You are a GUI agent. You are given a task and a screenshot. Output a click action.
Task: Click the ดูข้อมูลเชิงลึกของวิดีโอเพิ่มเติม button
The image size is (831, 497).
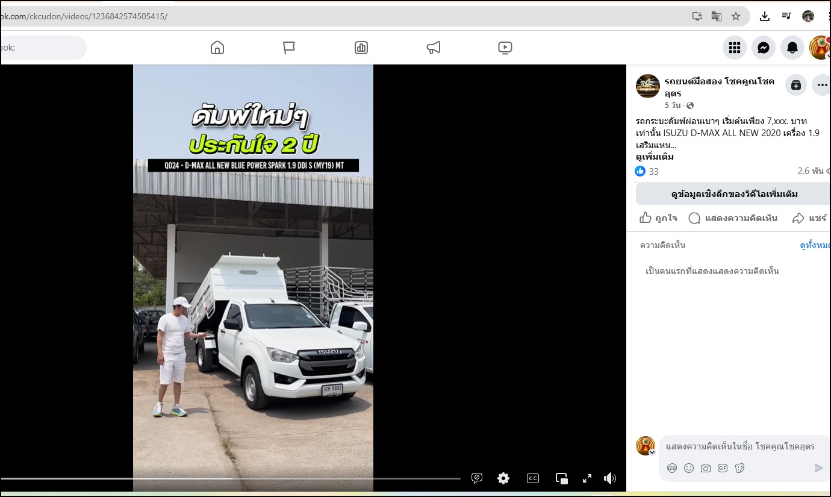tap(734, 194)
